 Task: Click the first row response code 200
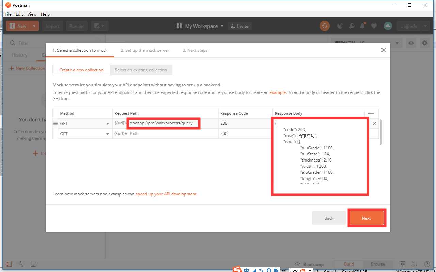pyautogui.click(x=246, y=123)
